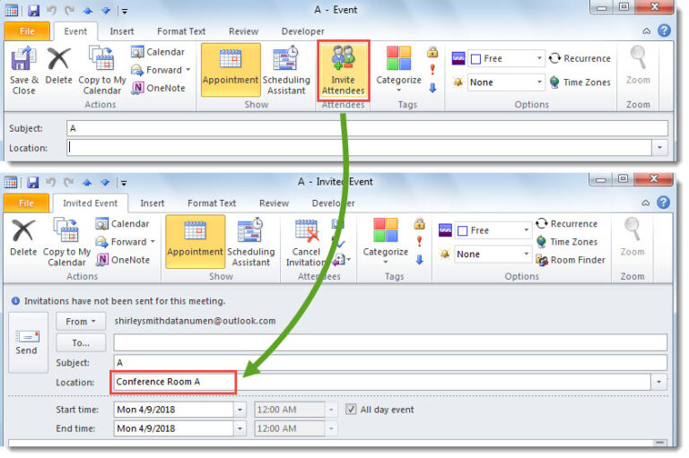Click Help icon in Invited Event window
This screenshot has height=458, width=689.
tap(663, 202)
